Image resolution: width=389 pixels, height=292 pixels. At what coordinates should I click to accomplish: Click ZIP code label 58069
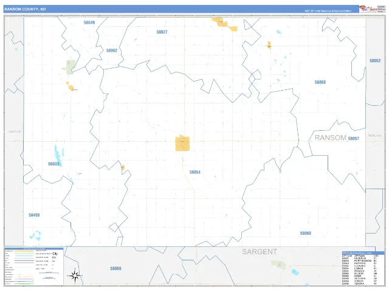pyautogui.click(x=115, y=268)
